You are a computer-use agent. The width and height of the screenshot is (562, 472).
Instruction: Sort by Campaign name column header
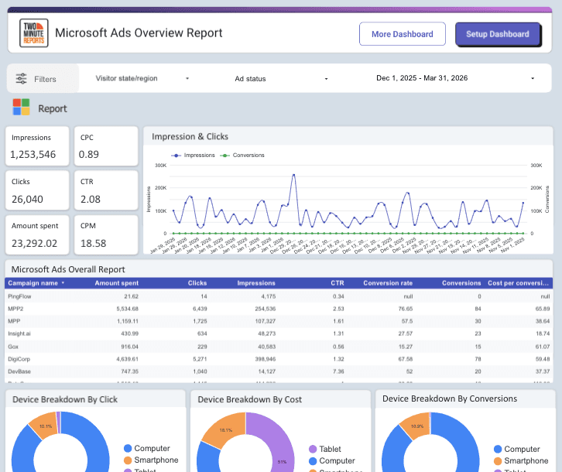click(33, 283)
